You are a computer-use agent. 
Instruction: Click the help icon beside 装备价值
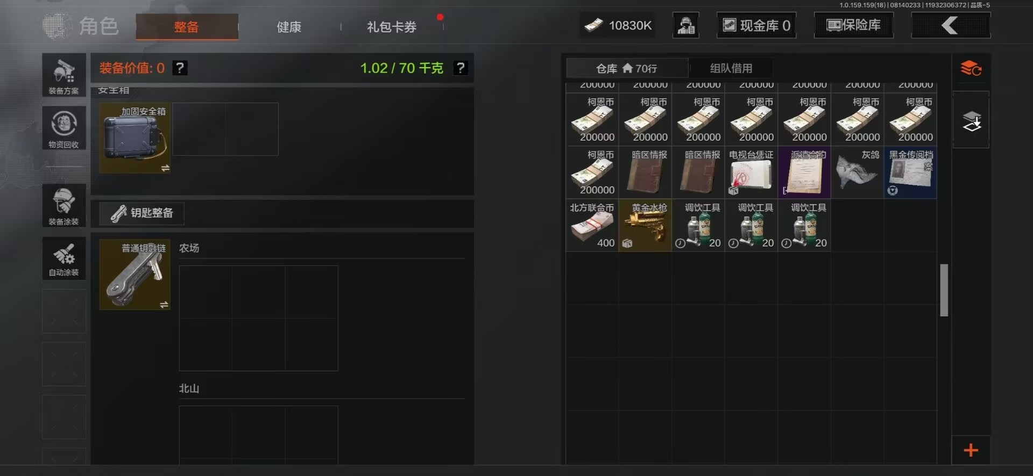[180, 68]
